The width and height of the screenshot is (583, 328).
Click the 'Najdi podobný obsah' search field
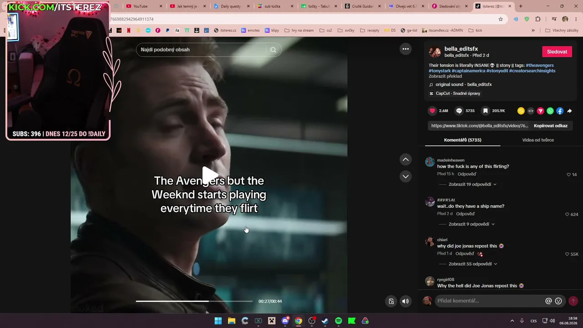[x=202, y=50]
